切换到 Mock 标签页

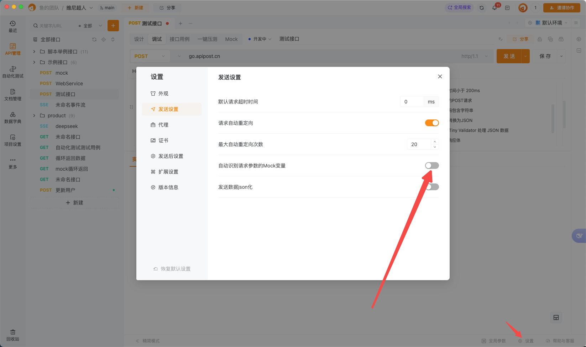[231, 39]
